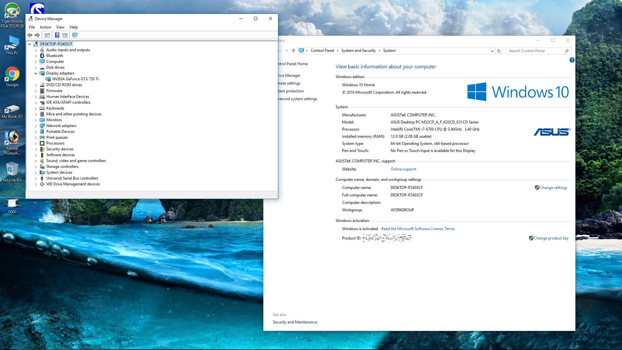Select Universal Serial Bus controllers row
The image size is (622, 350).
(x=72, y=178)
